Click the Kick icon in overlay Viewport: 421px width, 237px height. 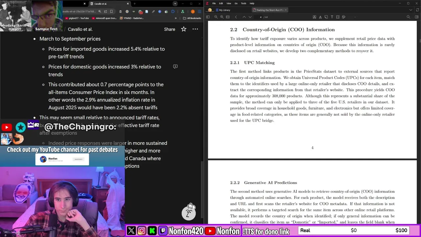point(152,231)
